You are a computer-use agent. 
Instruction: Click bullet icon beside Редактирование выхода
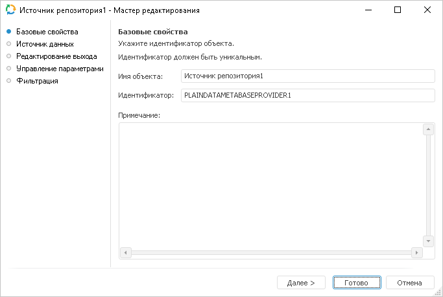pyautogui.click(x=8, y=56)
